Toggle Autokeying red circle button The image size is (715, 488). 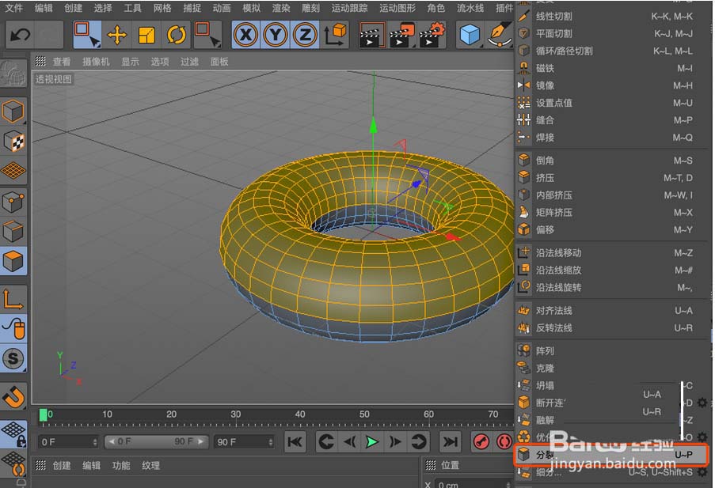[504, 441]
